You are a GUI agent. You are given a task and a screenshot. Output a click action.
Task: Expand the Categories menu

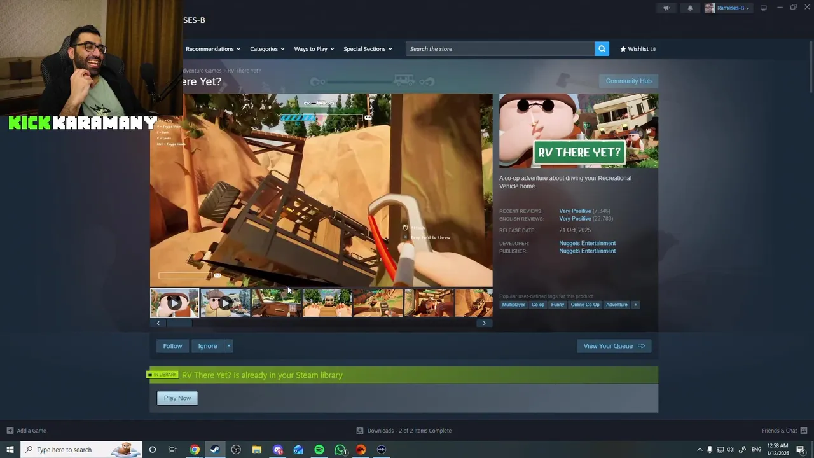267,49
